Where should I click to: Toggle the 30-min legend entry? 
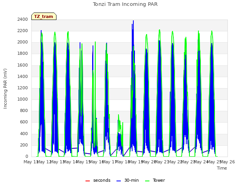127,180
